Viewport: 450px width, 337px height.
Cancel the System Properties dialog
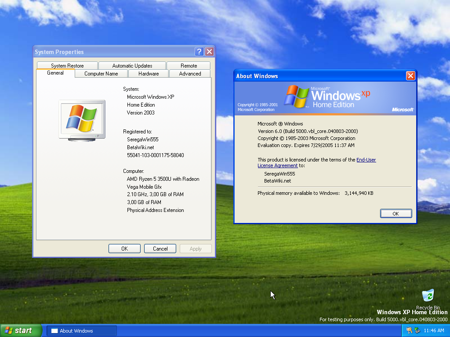[x=160, y=248]
